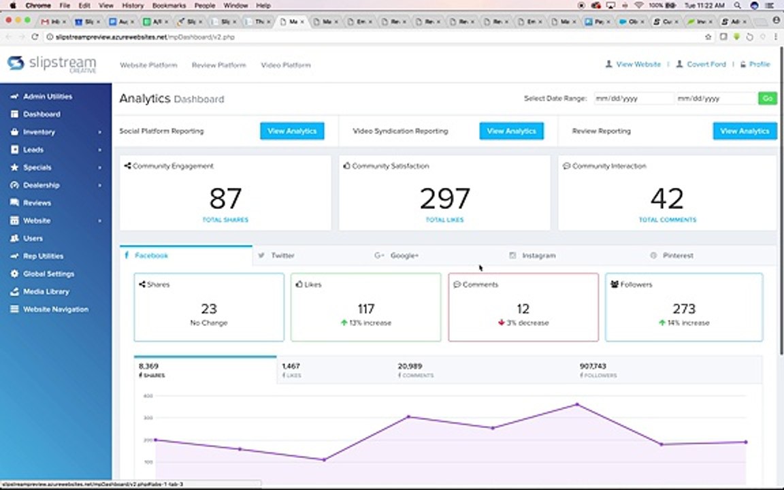Click the Followers card showing 273
This screenshot has width=784, height=490.
click(x=684, y=307)
